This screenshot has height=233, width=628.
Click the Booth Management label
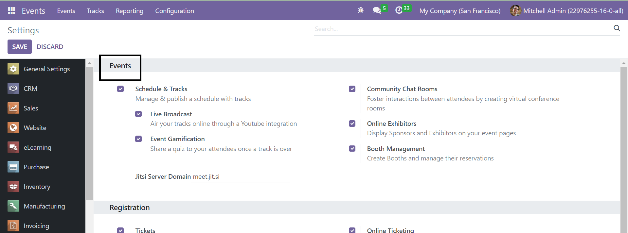point(396,149)
